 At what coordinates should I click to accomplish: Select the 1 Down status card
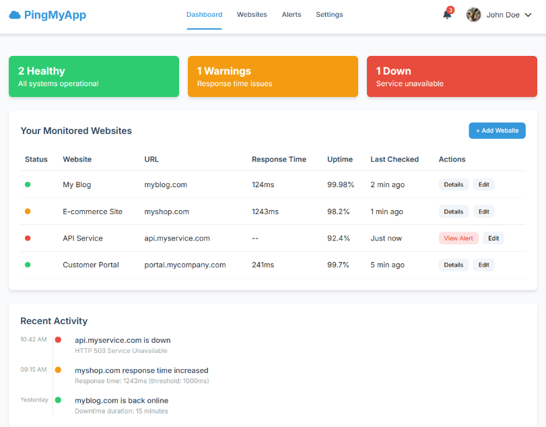click(452, 77)
